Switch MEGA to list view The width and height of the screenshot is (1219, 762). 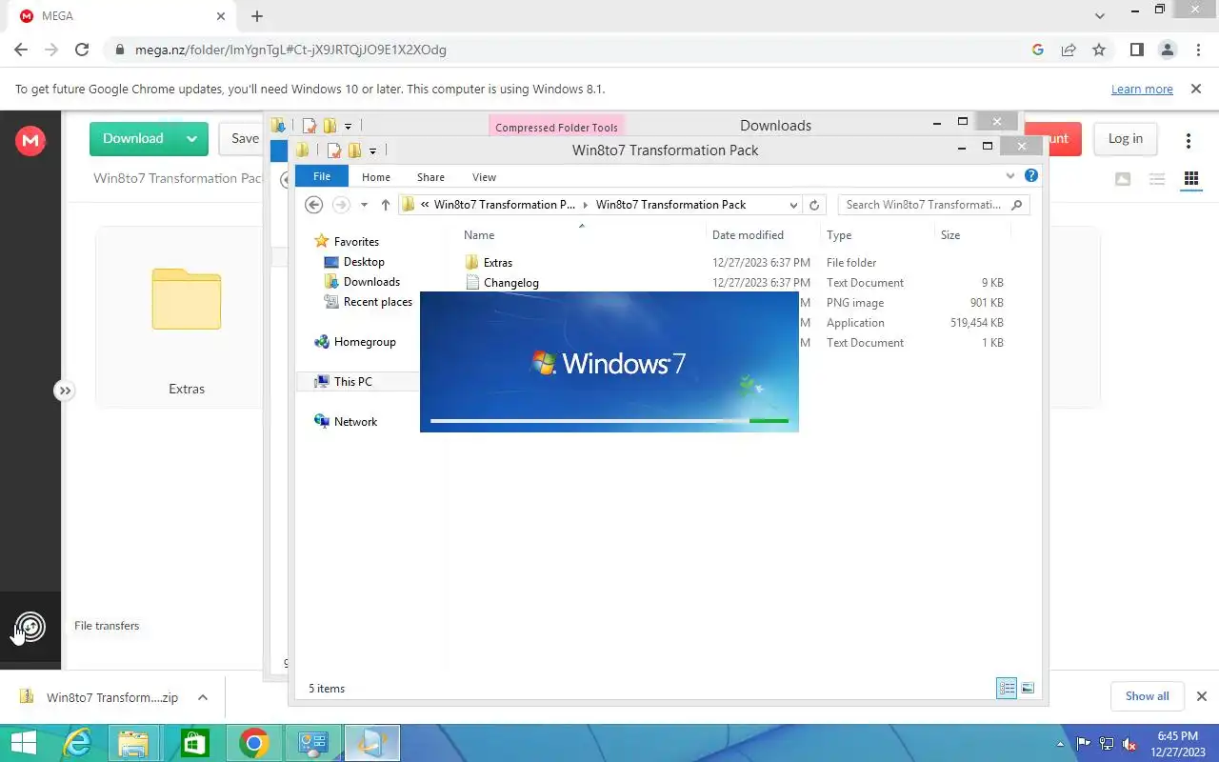click(1157, 179)
